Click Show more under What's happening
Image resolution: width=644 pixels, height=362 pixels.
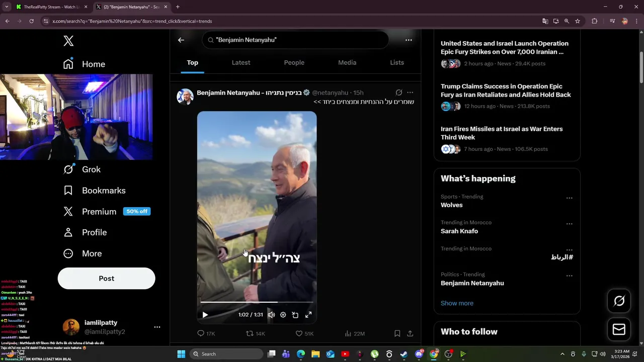457,303
